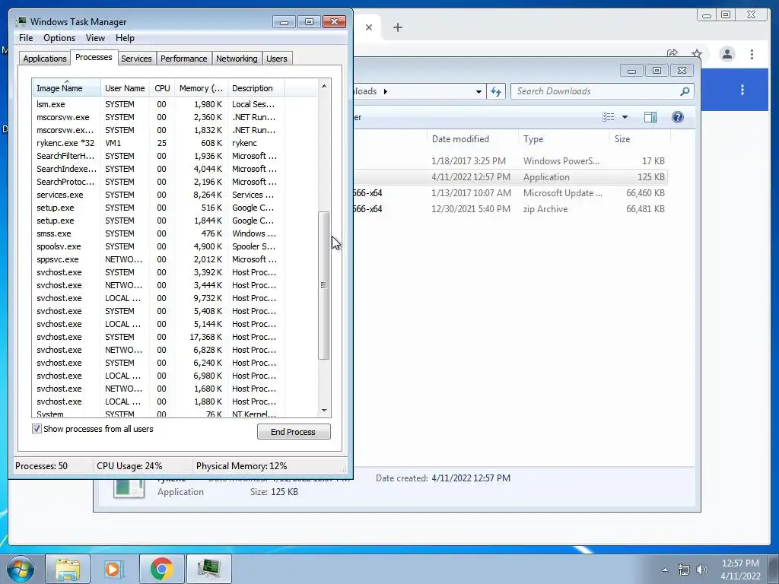
Task: Click magnifier icon in Search Downloads
Action: click(x=685, y=91)
